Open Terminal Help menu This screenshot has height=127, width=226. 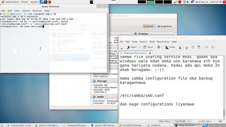coord(47,11)
